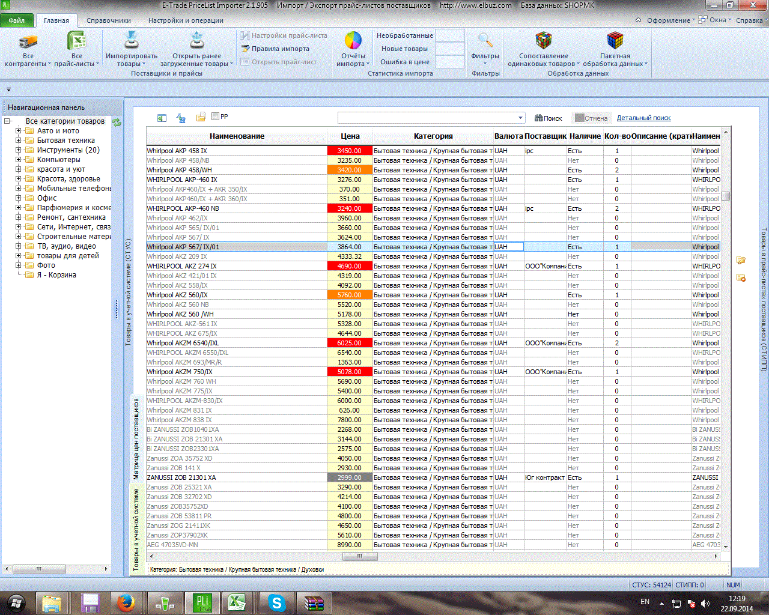Open the volume control in system tray
Image resolution: width=769 pixels, height=615 pixels.
[x=705, y=603]
